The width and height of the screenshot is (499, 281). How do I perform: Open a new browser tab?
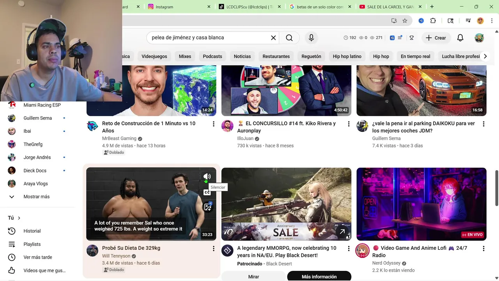(x=432, y=7)
